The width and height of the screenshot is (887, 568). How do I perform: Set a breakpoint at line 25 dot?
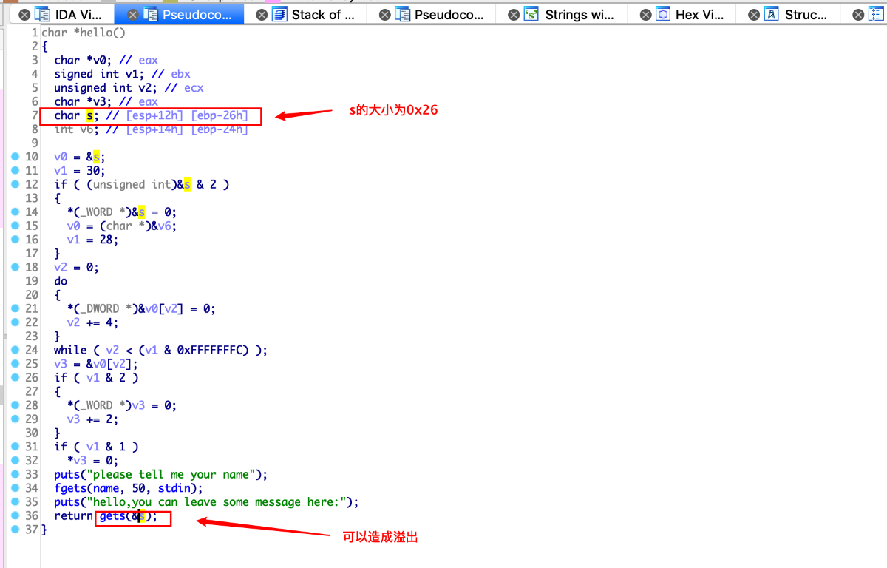16,364
